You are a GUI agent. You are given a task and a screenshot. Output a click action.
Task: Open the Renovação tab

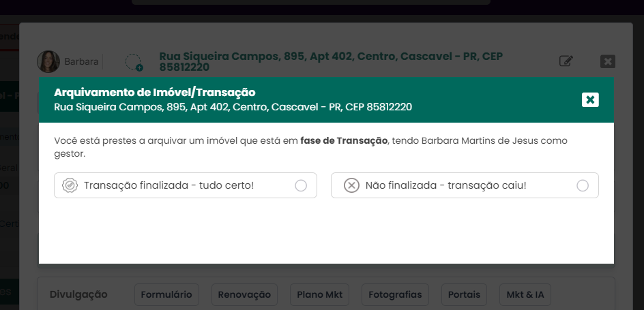244,294
